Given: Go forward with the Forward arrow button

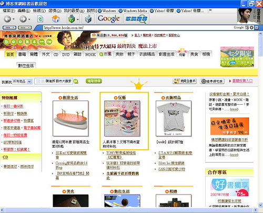Looking at the screenshot, I should (x=23, y=19).
